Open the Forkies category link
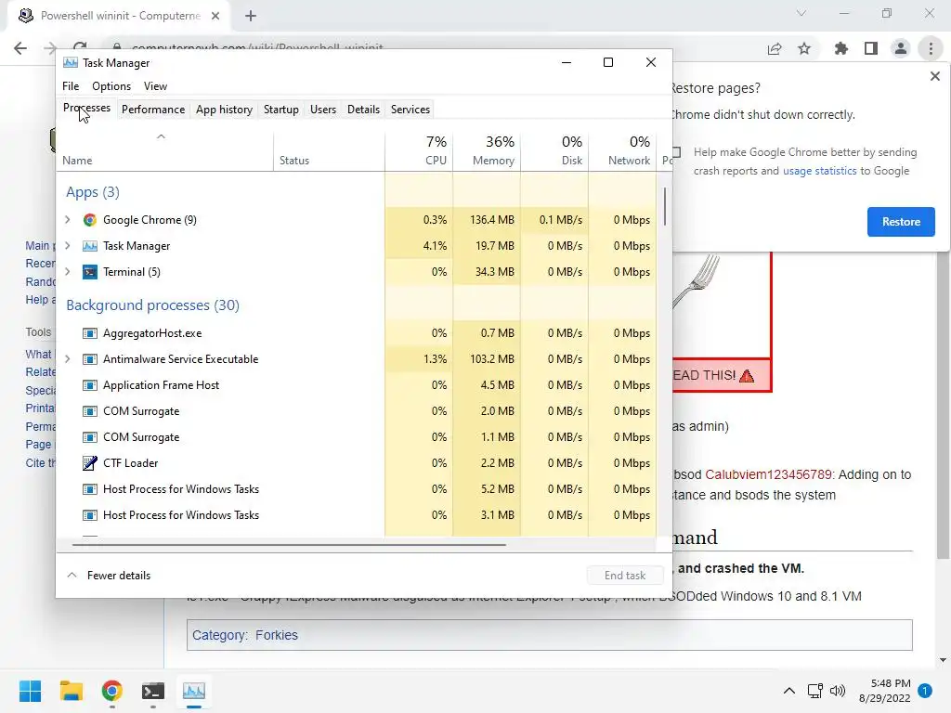The height and width of the screenshot is (713, 951). point(277,635)
